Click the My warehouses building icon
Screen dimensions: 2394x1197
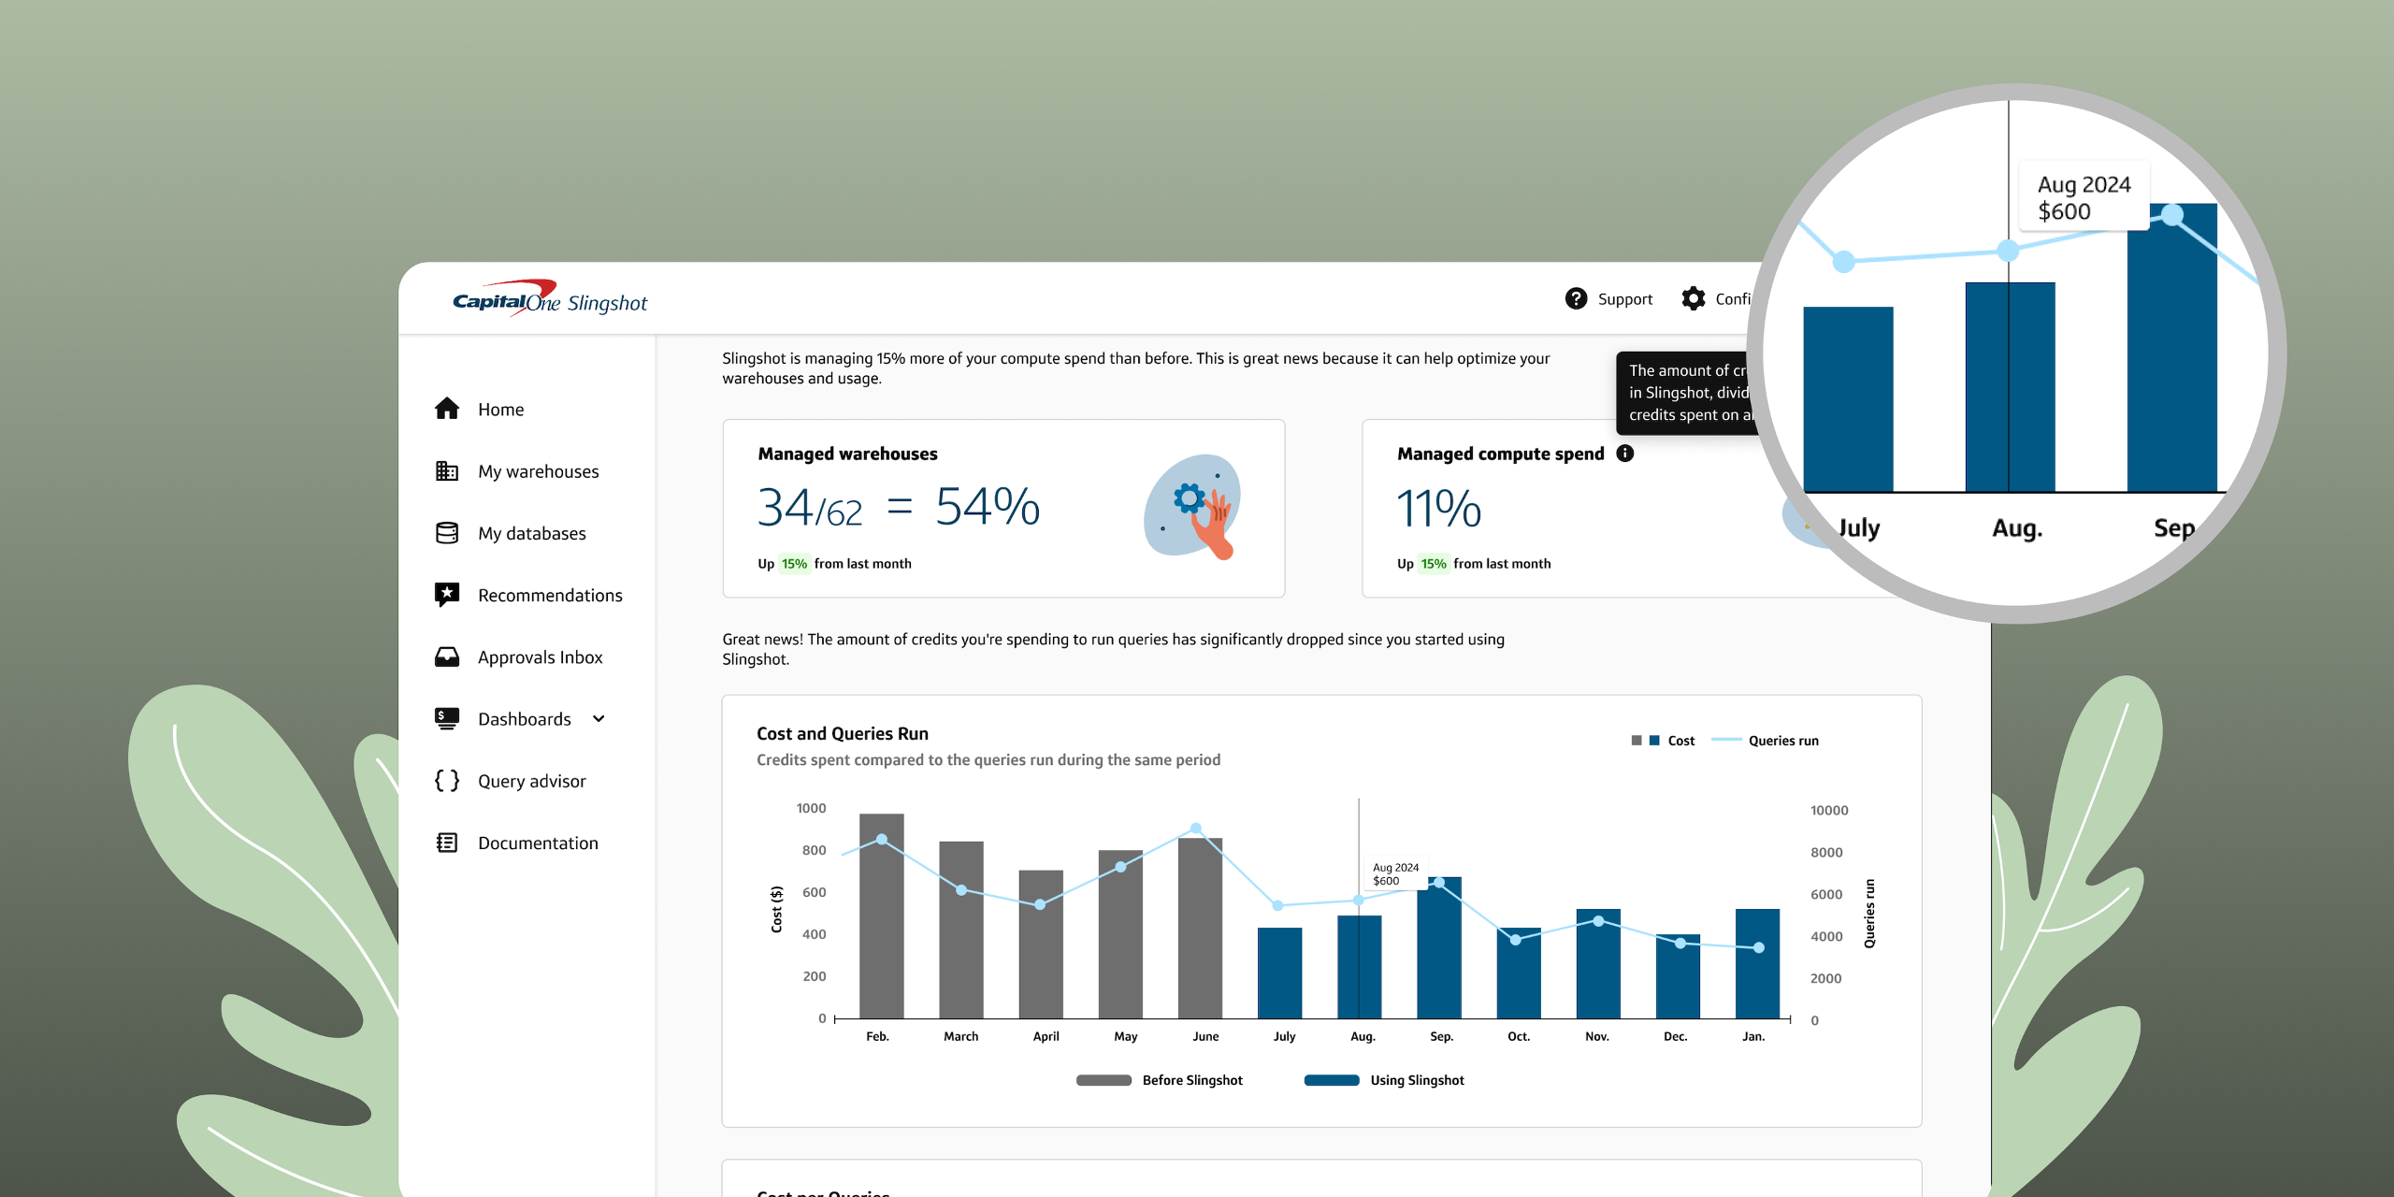pyautogui.click(x=447, y=471)
